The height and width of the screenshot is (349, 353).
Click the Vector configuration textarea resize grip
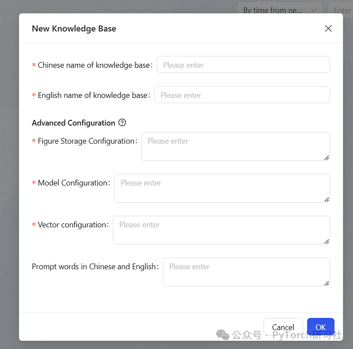[x=327, y=241]
